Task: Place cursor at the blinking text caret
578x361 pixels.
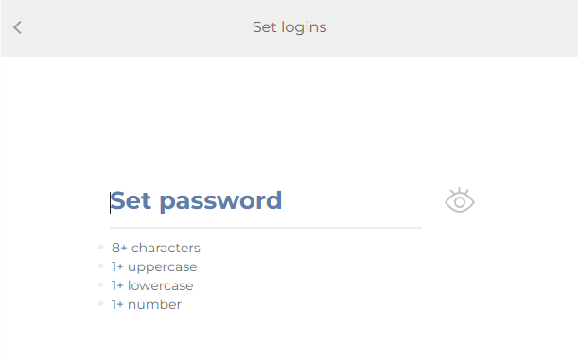Action: click(110, 202)
